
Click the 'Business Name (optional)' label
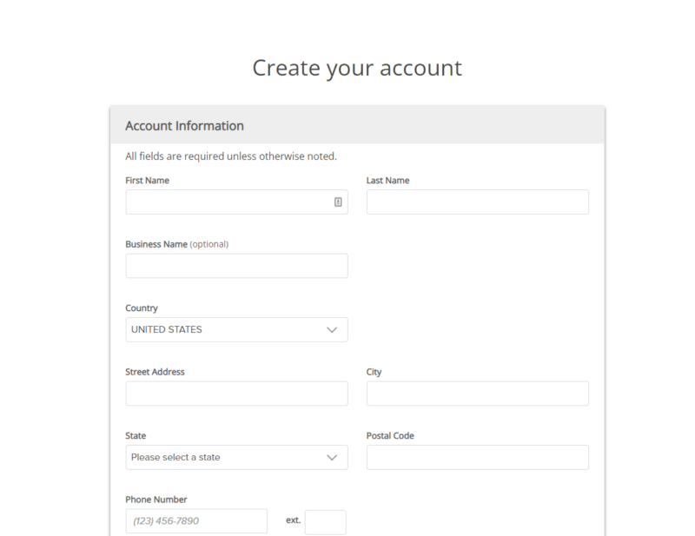[176, 244]
